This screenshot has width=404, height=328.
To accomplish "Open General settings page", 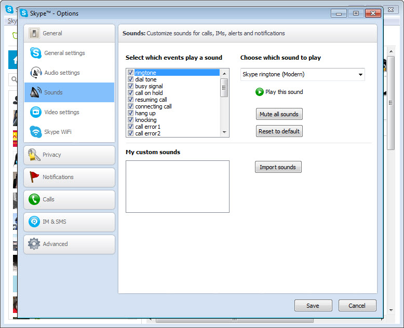I will coord(69,53).
